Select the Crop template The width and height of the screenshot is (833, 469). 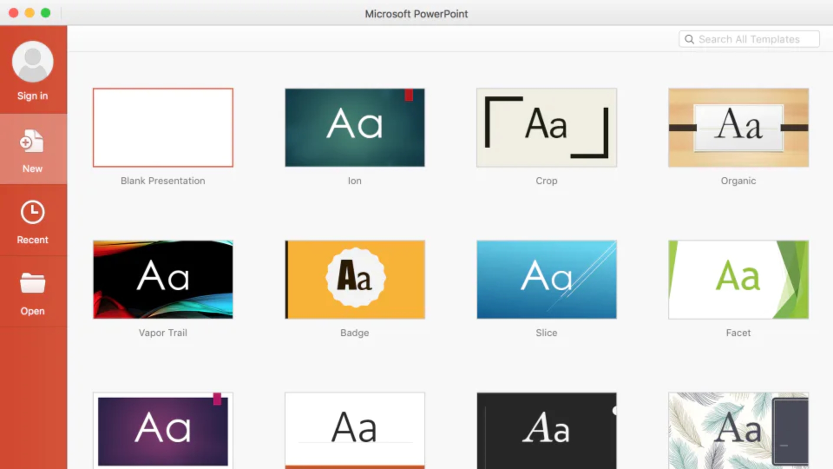[546, 127]
